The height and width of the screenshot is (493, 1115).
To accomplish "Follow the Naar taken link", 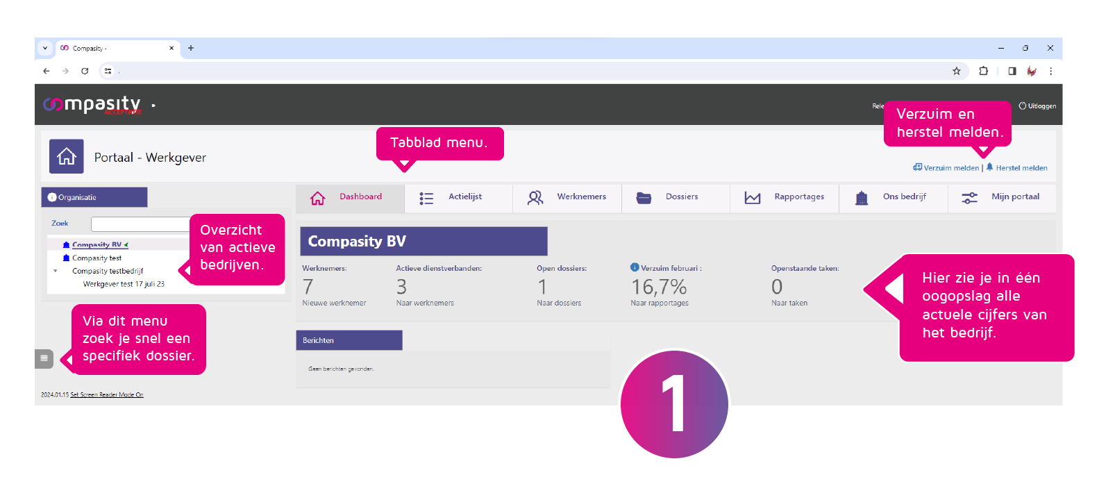I will click(789, 303).
